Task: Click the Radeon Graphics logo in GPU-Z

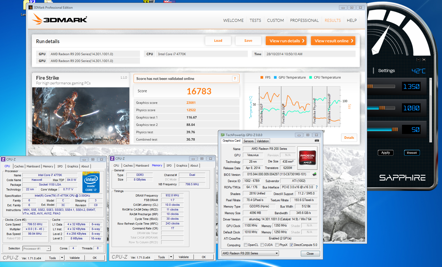Action: pos(307,158)
